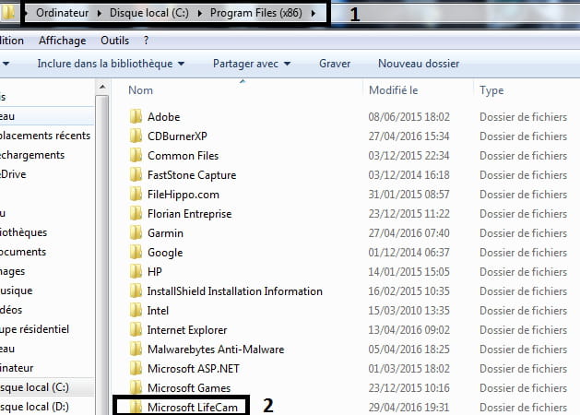Open the ? help menu
This screenshot has width=580, height=415.
pos(146,41)
